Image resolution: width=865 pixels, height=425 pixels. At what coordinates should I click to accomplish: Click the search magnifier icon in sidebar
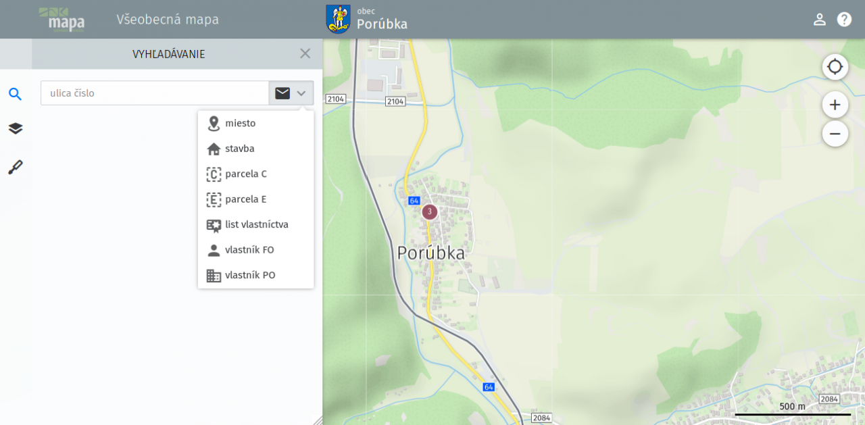point(15,94)
